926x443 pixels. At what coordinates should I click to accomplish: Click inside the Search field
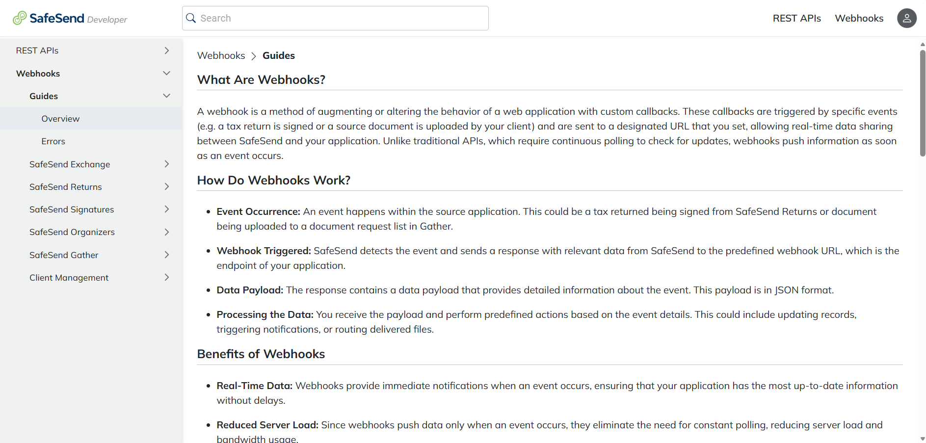(x=335, y=18)
